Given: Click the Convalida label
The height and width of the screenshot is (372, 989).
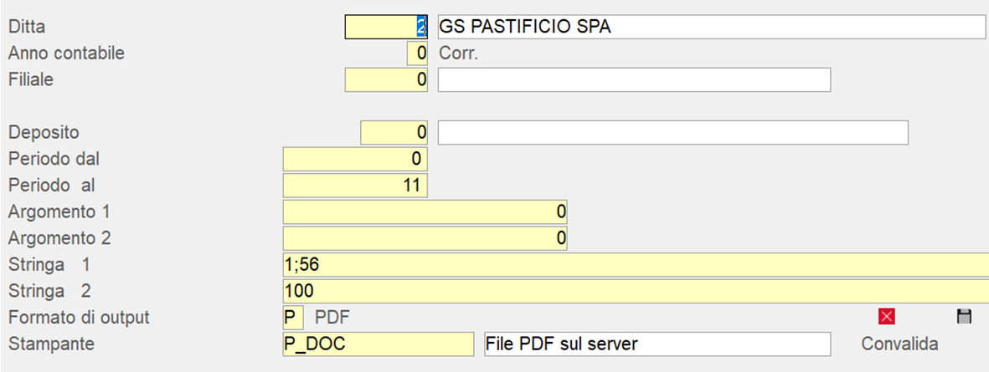Looking at the screenshot, I should tap(899, 344).
